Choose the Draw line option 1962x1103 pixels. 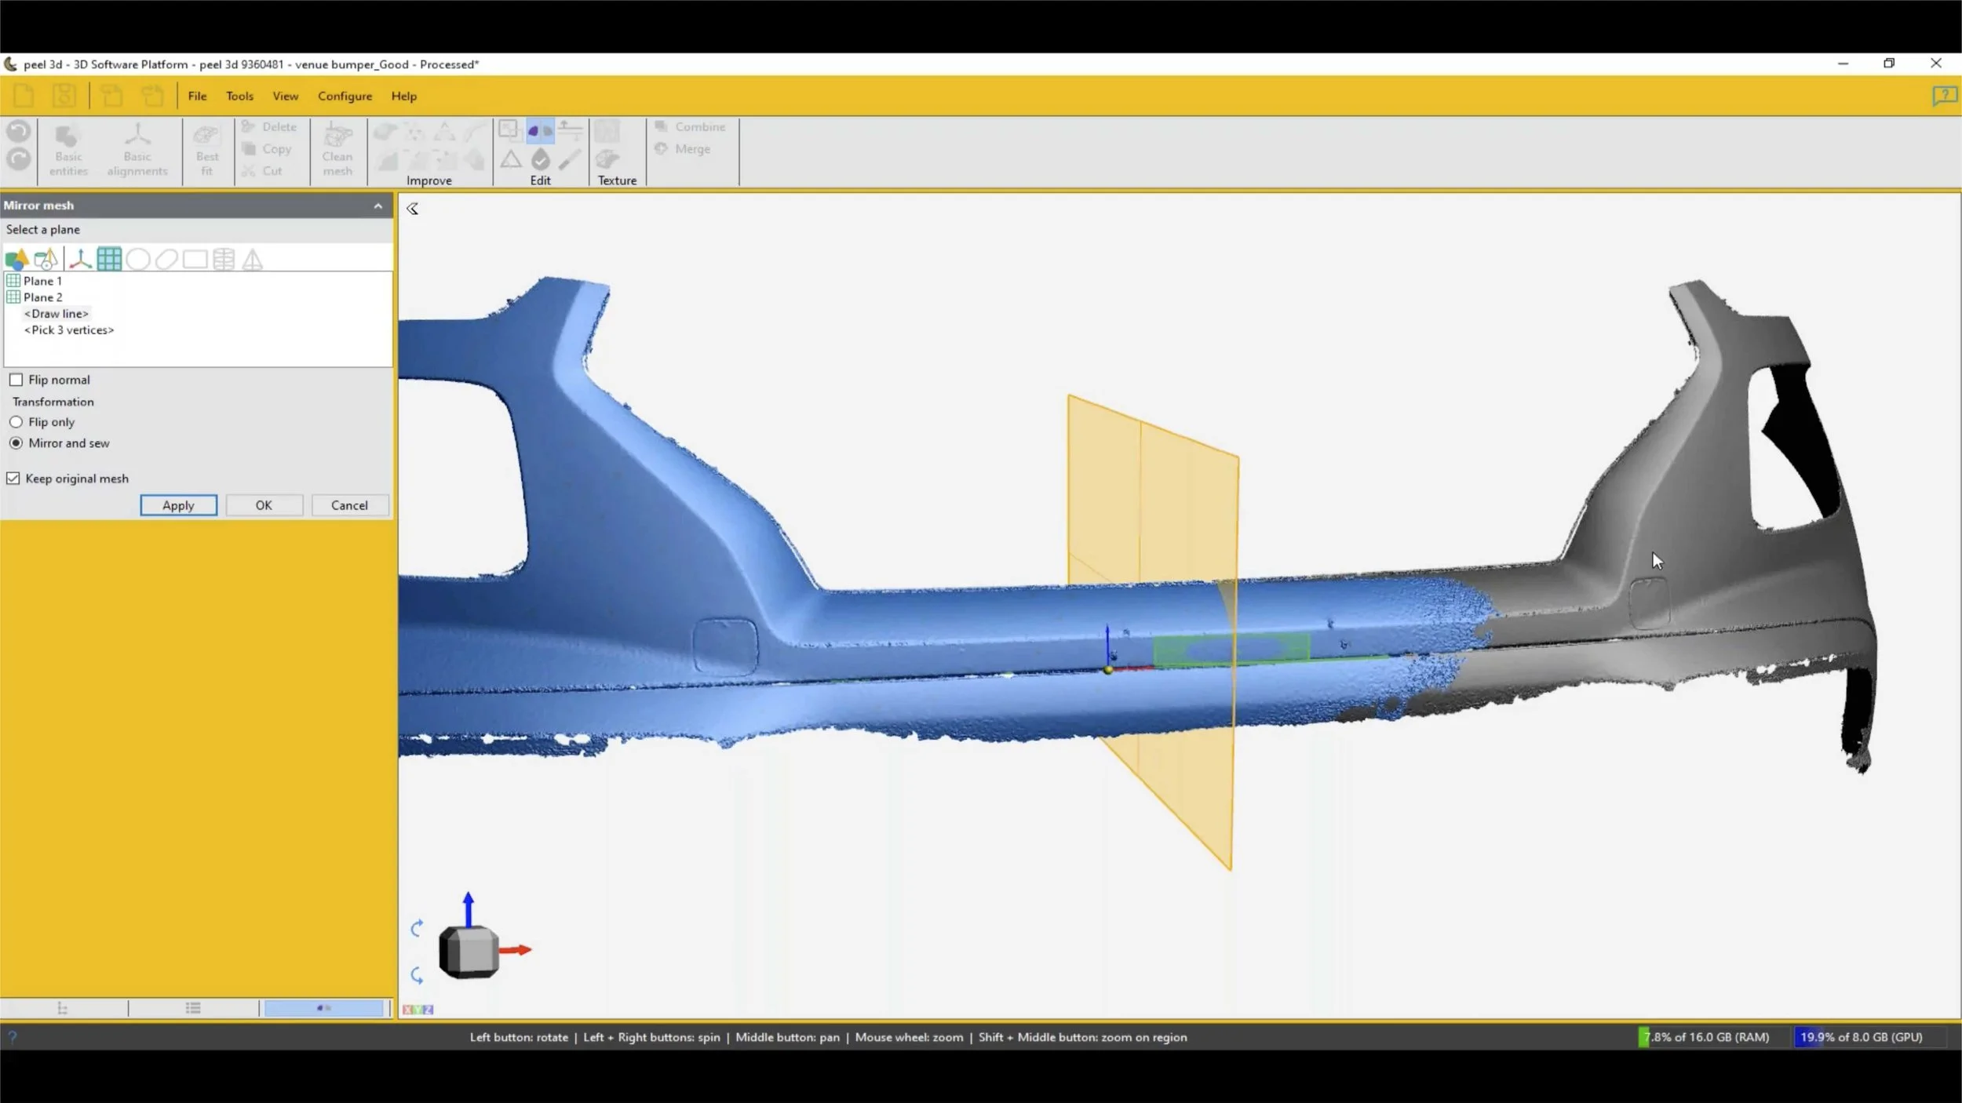[57, 314]
